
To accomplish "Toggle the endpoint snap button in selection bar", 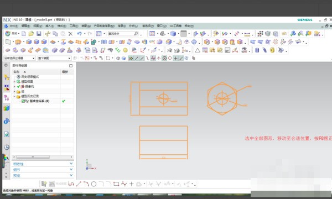I will (137, 58).
